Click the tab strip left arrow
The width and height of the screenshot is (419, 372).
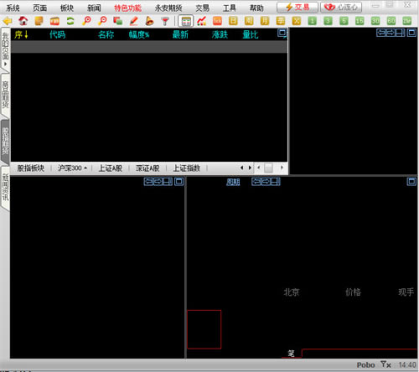pyautogui.click(x=242, y=168)
